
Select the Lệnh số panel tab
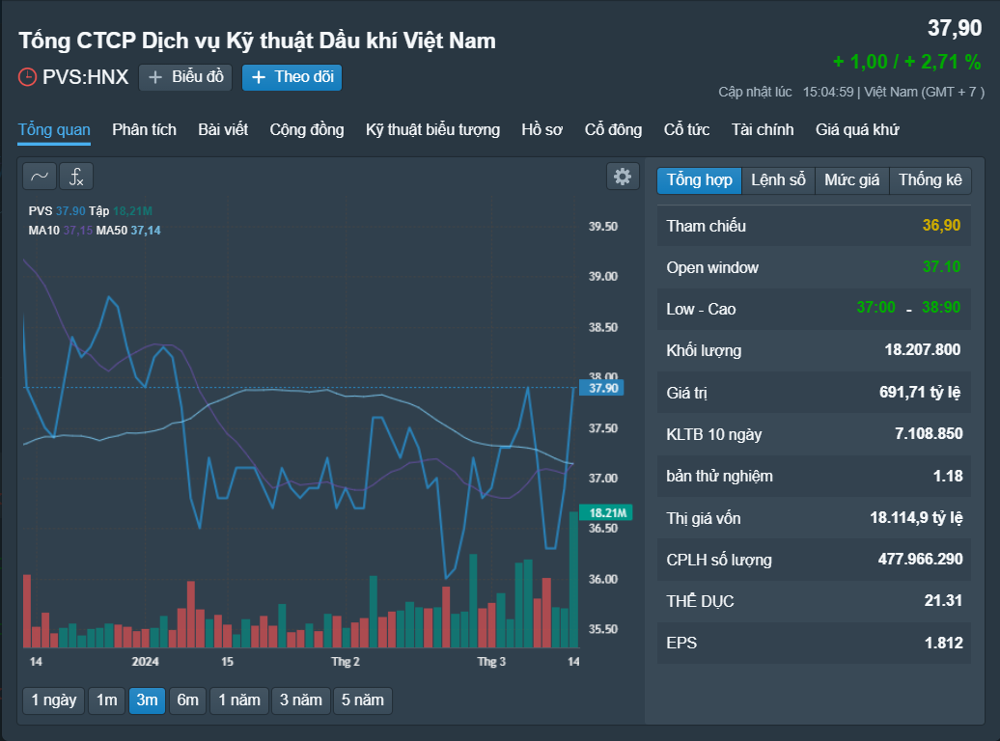click(x=778, y=180)
